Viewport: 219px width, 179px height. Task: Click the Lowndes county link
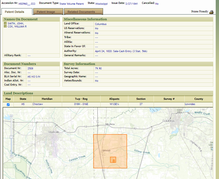190,104
